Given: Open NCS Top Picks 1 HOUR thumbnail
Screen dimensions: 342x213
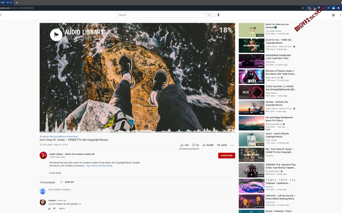Looking at the screenshot, I should tap(251, 92).
